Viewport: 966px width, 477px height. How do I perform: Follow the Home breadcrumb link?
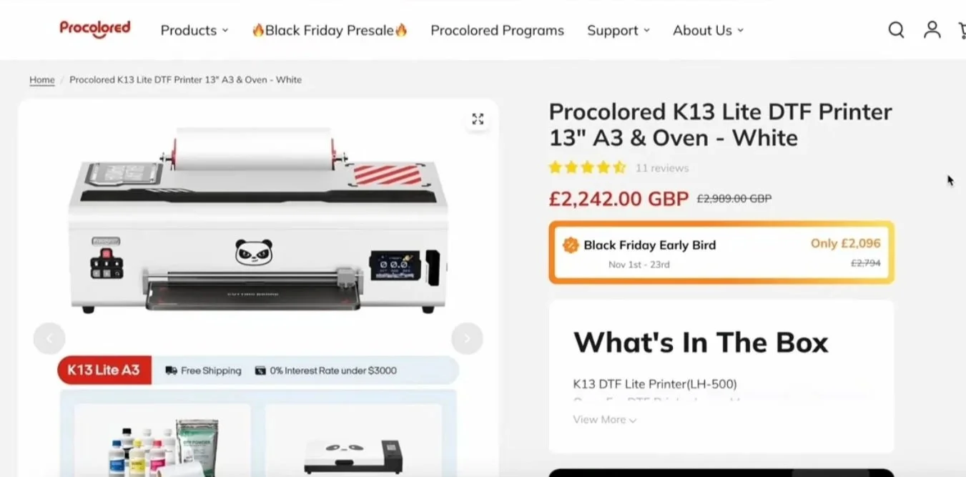point(42,79)
